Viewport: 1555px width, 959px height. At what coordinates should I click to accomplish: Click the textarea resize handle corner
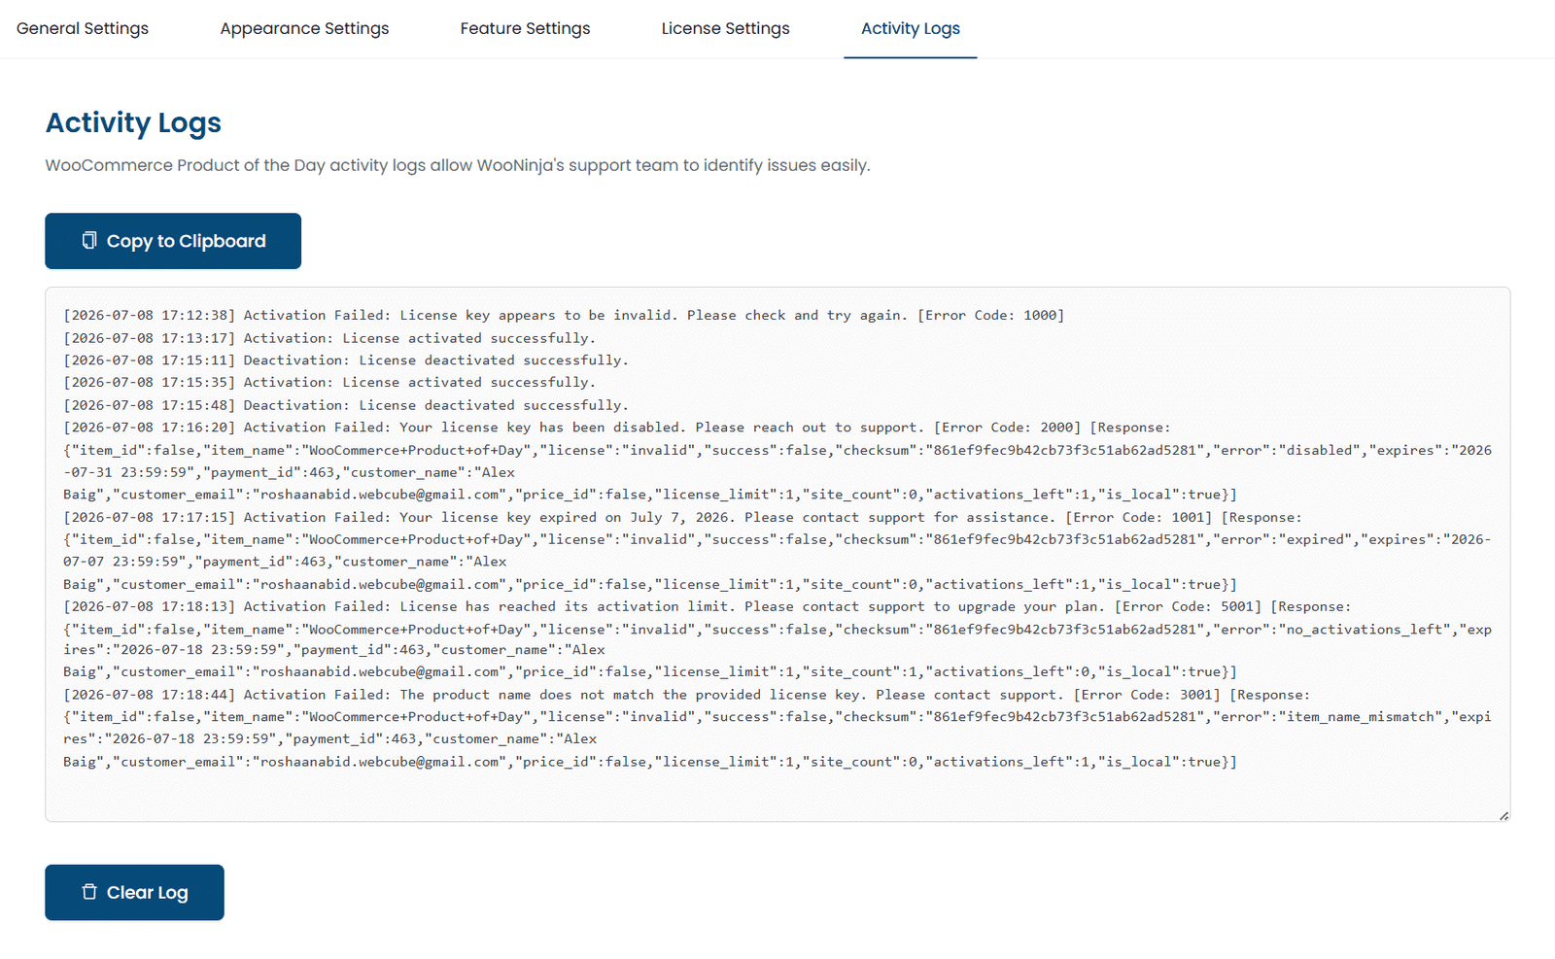pyautogui.click(x=1503, y=815)
